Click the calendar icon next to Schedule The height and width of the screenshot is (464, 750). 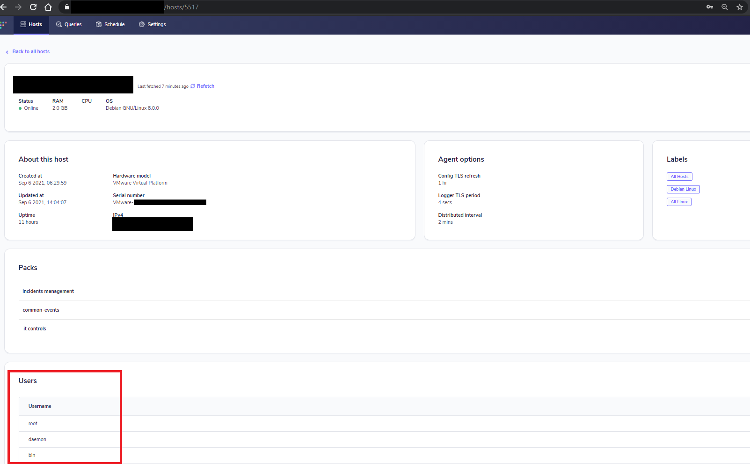coord(99,24)
